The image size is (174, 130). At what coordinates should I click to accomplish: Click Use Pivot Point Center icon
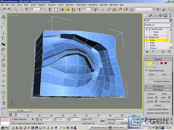coord(96,9)
